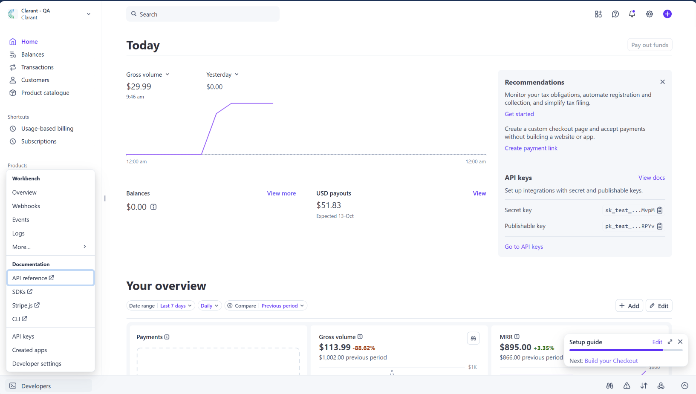Open Subscriptions shortcut
The width and height of the screenshot is (696, 394).
coord(39,141)
